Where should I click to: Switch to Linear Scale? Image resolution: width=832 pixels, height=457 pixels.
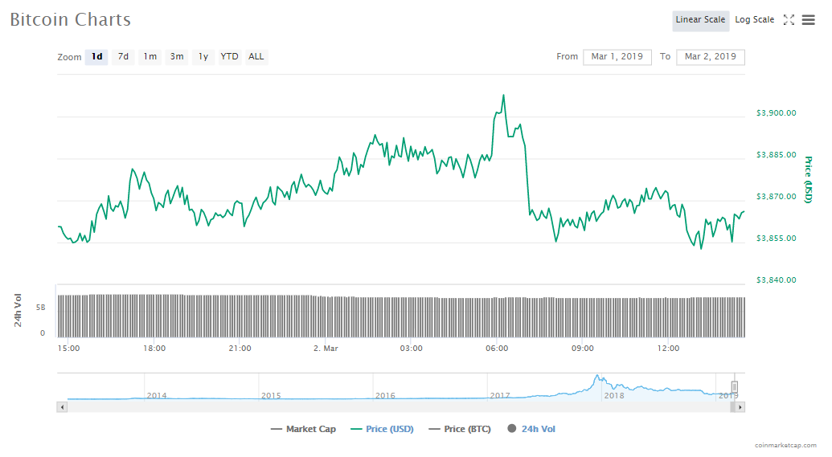click(700, 20)
